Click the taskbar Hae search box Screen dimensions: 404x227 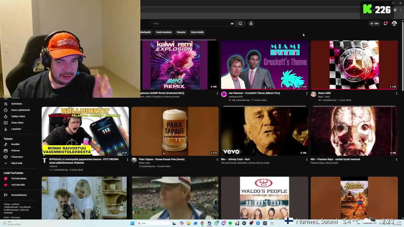154,223
